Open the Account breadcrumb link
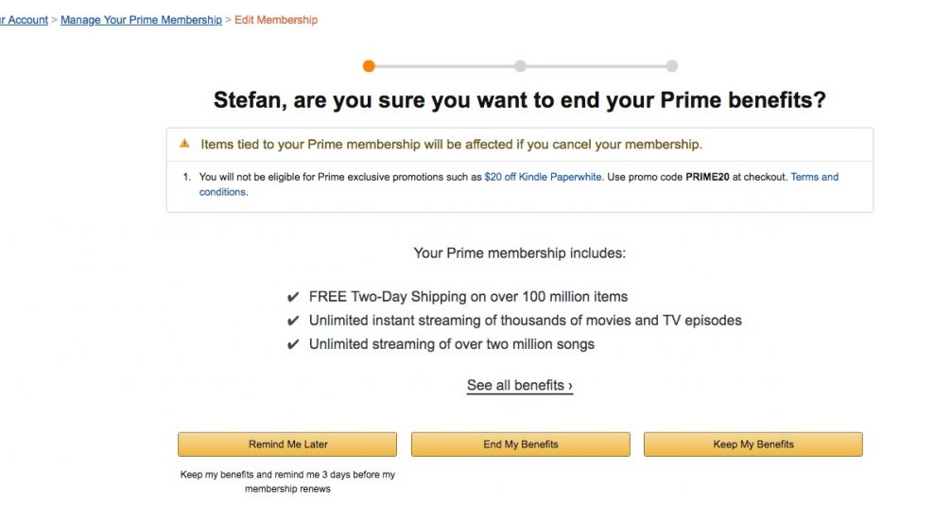The height and width of the screenshot is (523, 934). point(24,20)
